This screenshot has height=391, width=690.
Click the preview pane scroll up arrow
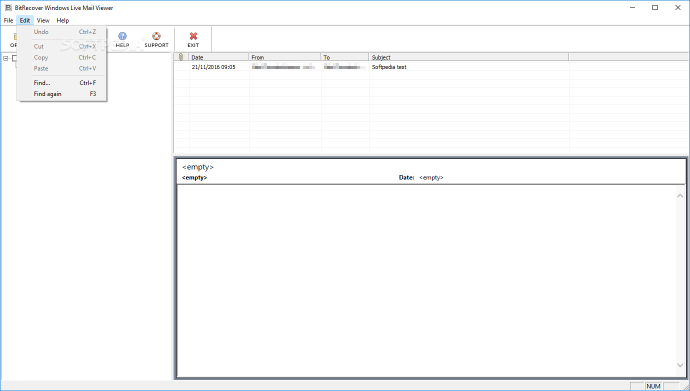[x=680, y=195]
